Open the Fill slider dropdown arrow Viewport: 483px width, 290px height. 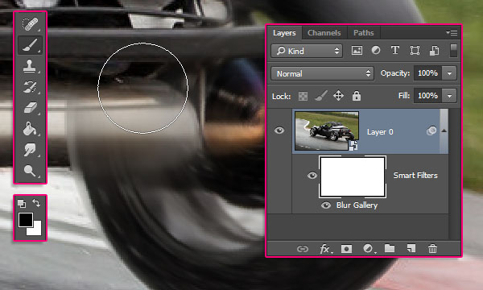pyautogui.click(x=449, y=96)
